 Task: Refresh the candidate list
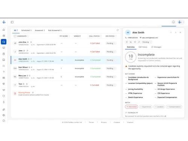(118, 30)
